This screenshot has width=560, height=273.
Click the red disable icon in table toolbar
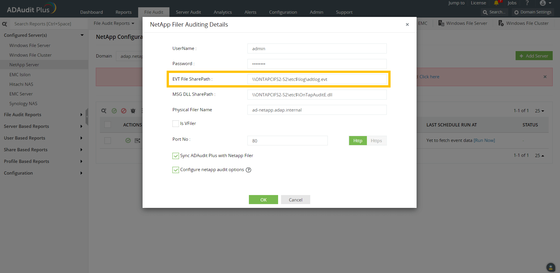tap(124, 111)
